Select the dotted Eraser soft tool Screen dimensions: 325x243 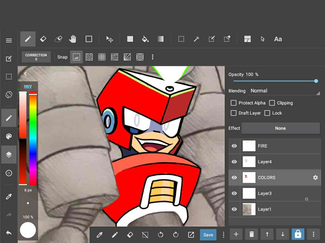tap(58, 39)
